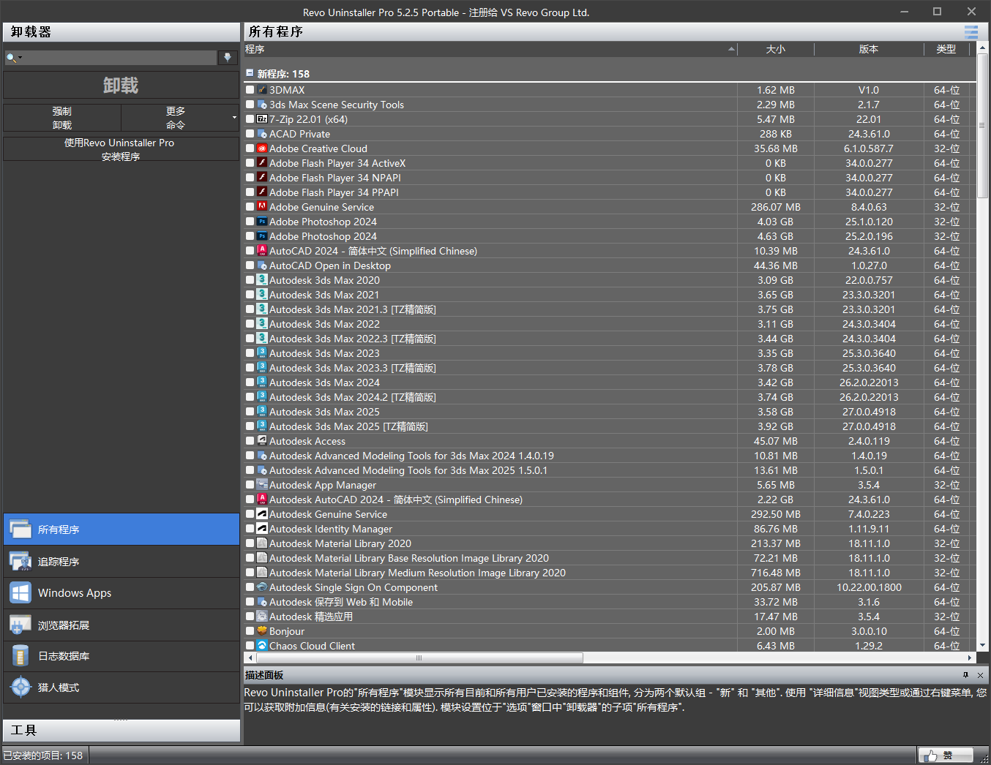
Task: Click the horizontal scrollbar thumb
Action: pyautogui.click(x=419, y=657)
